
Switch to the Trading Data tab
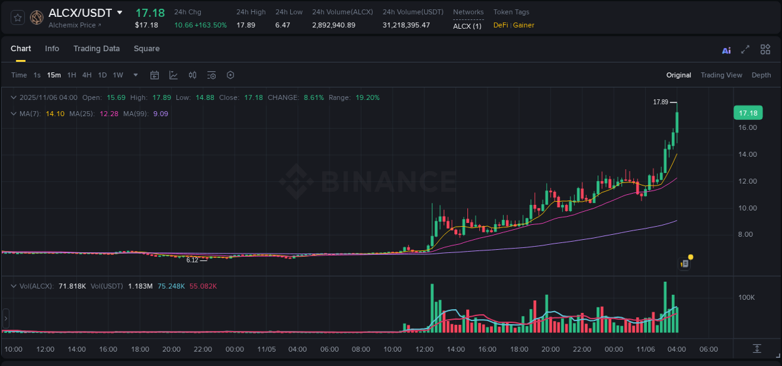[x=96, y=49]
